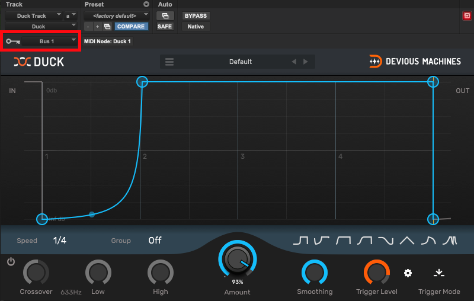Screen dimensions: 474x301
Task: Open the Duck Track selector dropdown
Action: (34, 16)
